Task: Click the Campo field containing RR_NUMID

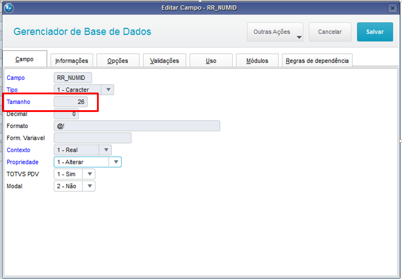Action: click(x=73, y=78)
